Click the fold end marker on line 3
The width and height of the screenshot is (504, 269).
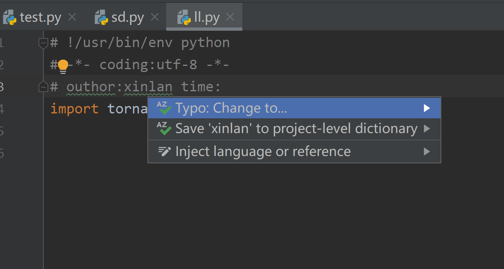tap(43, 87)
